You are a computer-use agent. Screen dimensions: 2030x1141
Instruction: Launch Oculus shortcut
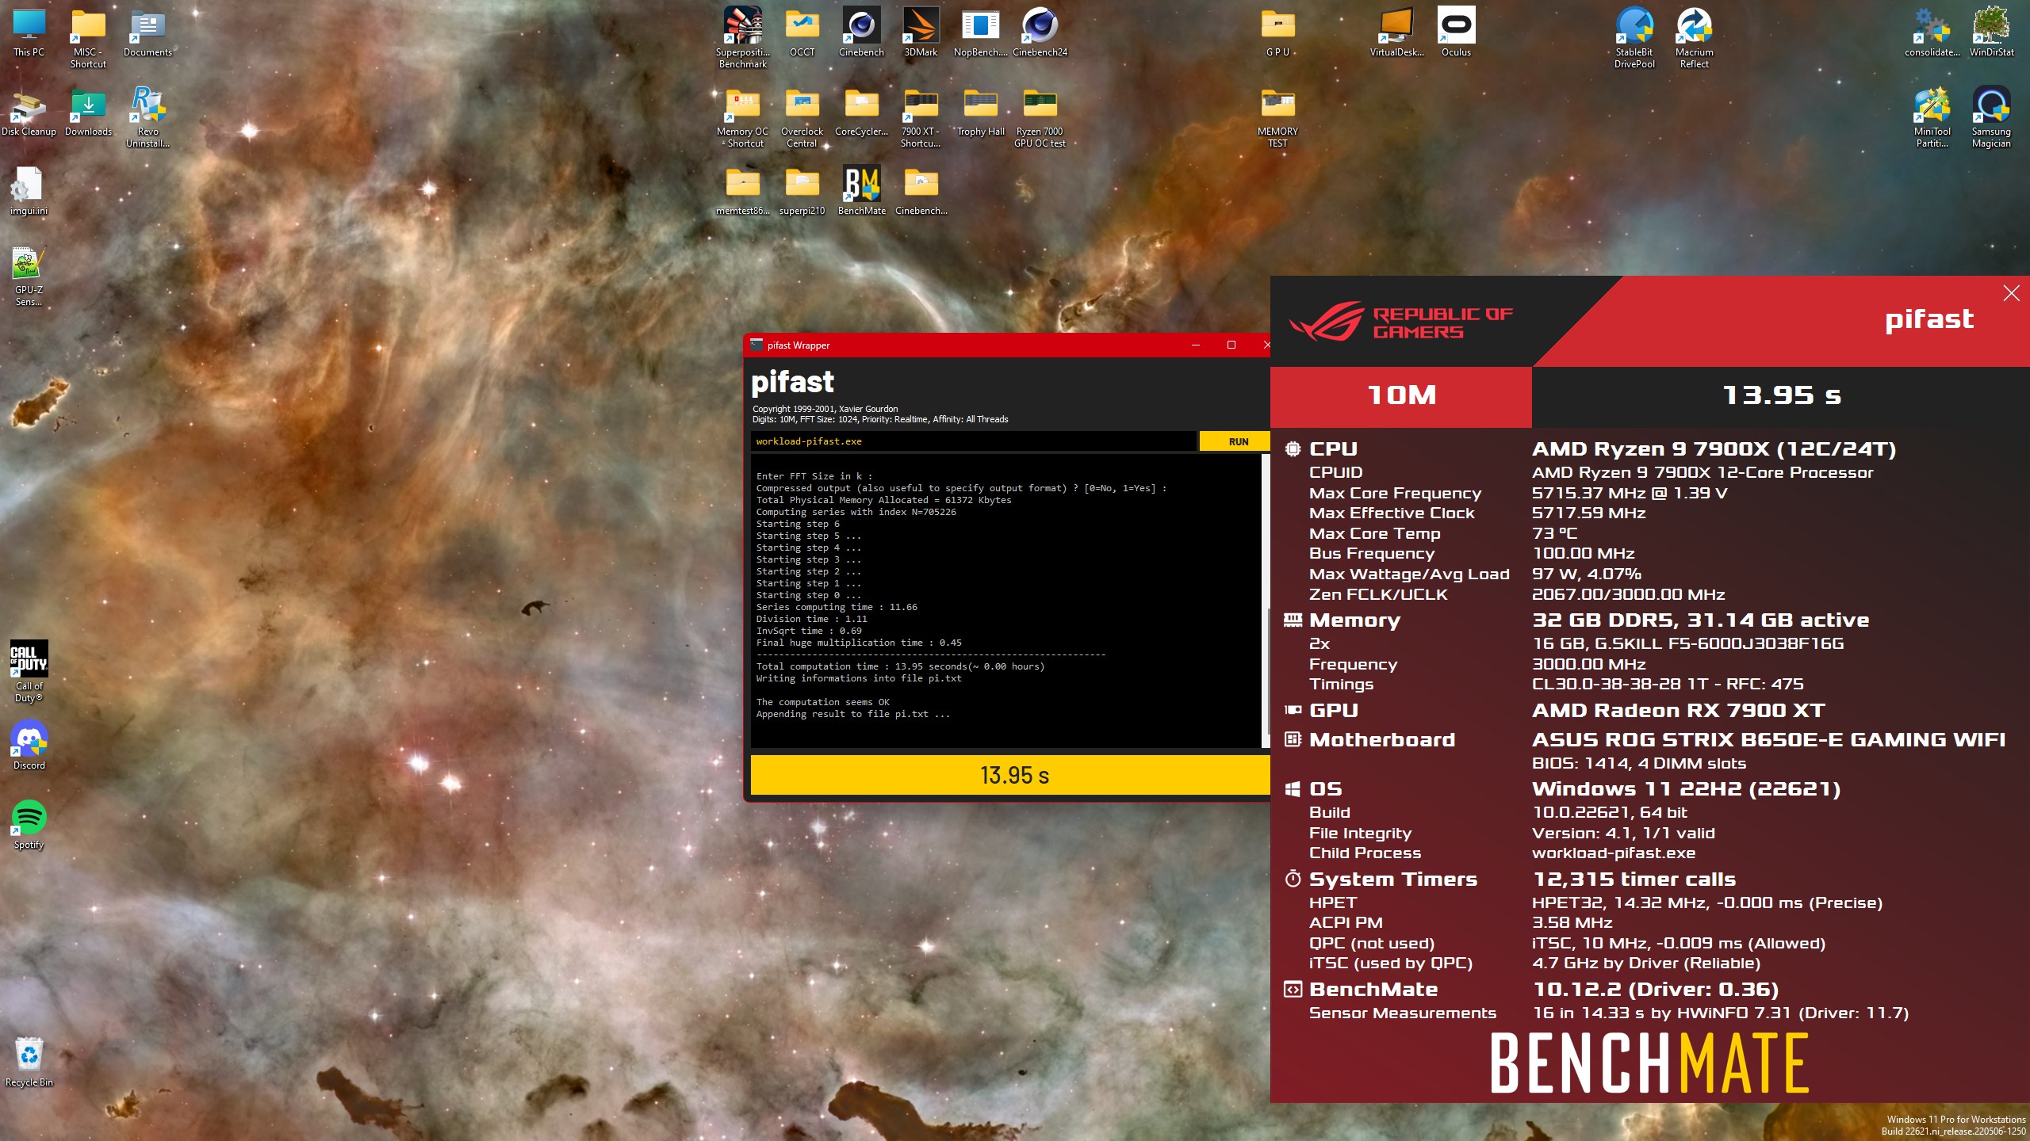click(1456, 33)
